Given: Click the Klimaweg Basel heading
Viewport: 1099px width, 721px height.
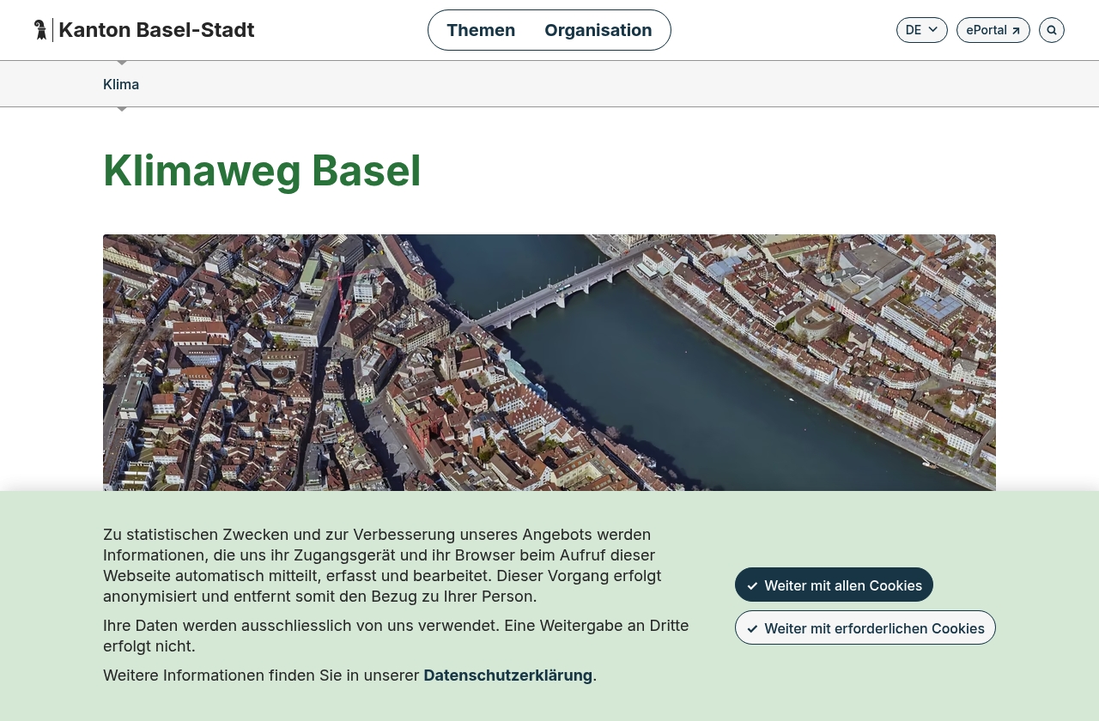Looking at the screenshot, I should [x=262, y=171].
